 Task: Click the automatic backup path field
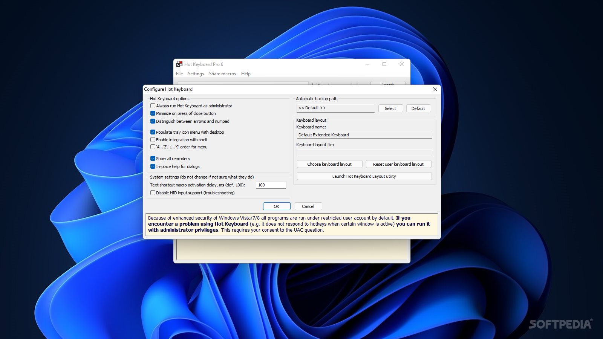point(335,108)
